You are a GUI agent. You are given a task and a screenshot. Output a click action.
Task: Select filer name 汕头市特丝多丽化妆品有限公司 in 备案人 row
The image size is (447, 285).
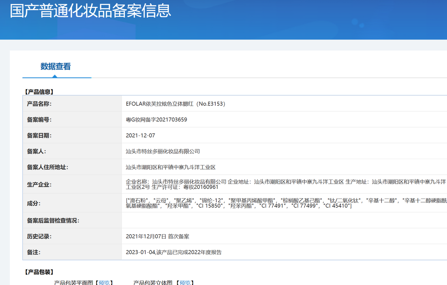coord(163,152)
